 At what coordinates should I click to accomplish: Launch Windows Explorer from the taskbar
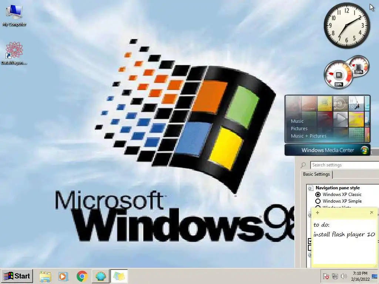(x=45, y=276)
